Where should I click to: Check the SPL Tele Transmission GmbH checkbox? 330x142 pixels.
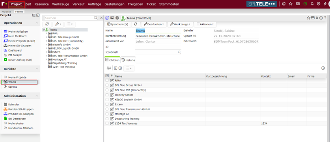pyautogui.click(x=107, y=109)
